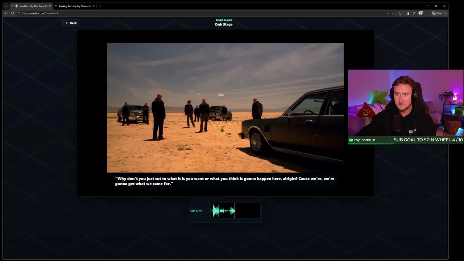
Task: Click the 'SUB GOAL TO SPIN WHEEL 4 / 10' text
Action: tap(428, 140)
